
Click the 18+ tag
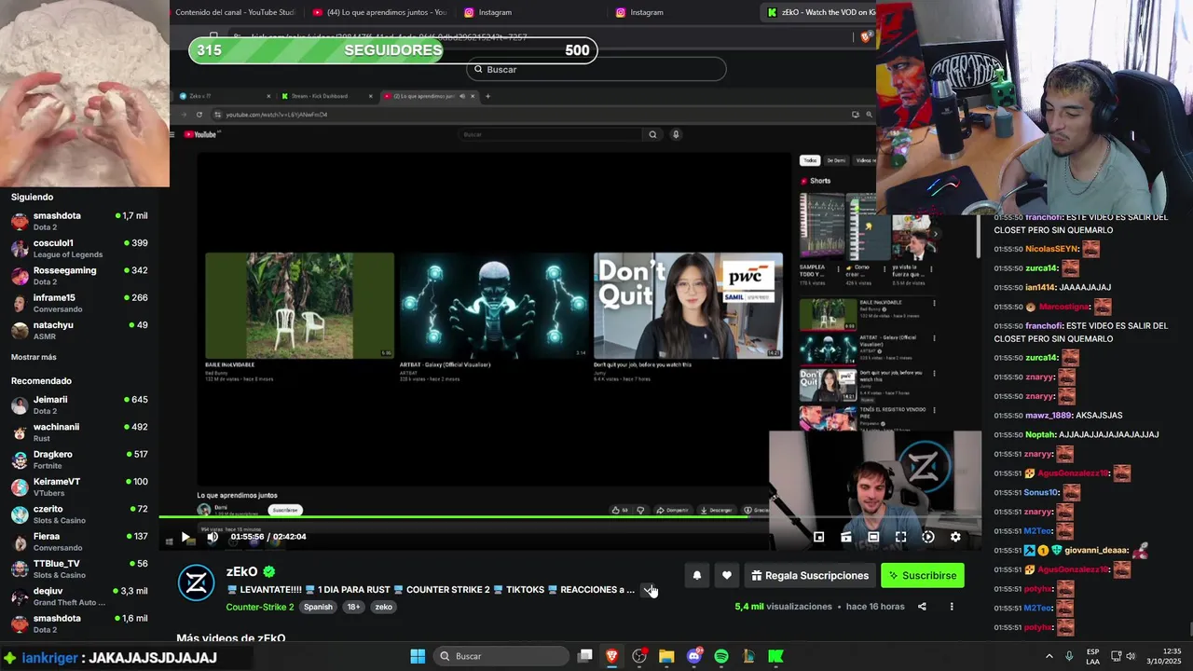[353, 607]
